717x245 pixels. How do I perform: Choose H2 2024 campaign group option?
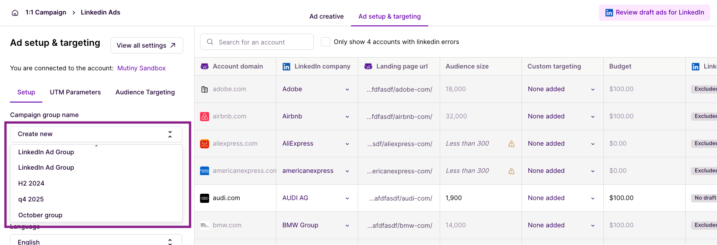(96, 183)
